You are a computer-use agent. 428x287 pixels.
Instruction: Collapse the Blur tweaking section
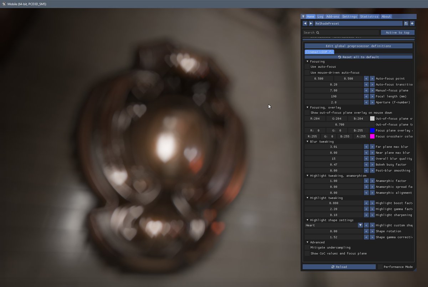point(307,142)
